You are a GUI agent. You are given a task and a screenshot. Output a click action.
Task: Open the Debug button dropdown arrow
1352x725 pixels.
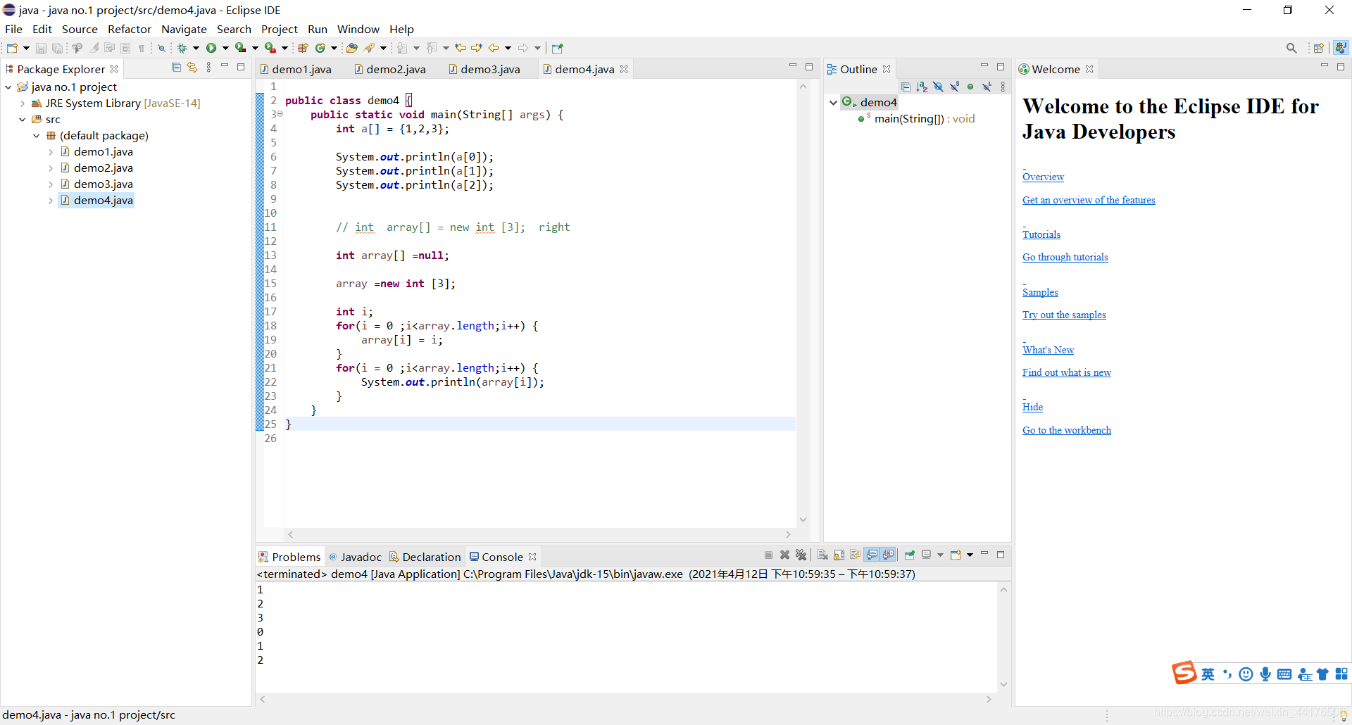(x=196, y=48)
